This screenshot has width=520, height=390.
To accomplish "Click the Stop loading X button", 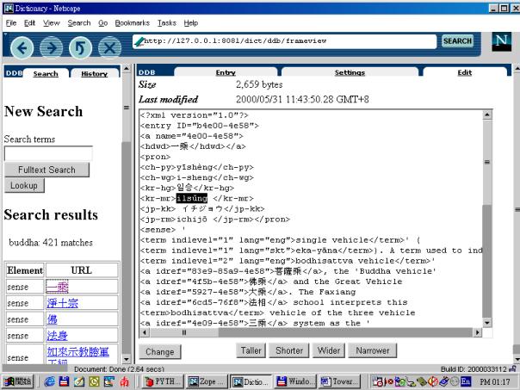I will coord(109,48).
